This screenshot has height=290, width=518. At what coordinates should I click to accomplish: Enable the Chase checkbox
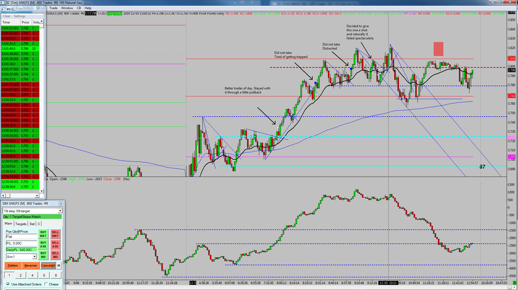click(x=46, y=284)
